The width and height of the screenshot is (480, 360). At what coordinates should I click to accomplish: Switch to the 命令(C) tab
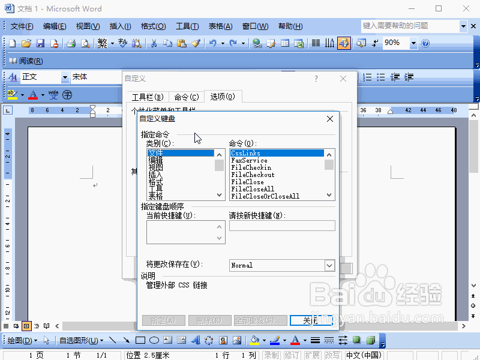187,97
